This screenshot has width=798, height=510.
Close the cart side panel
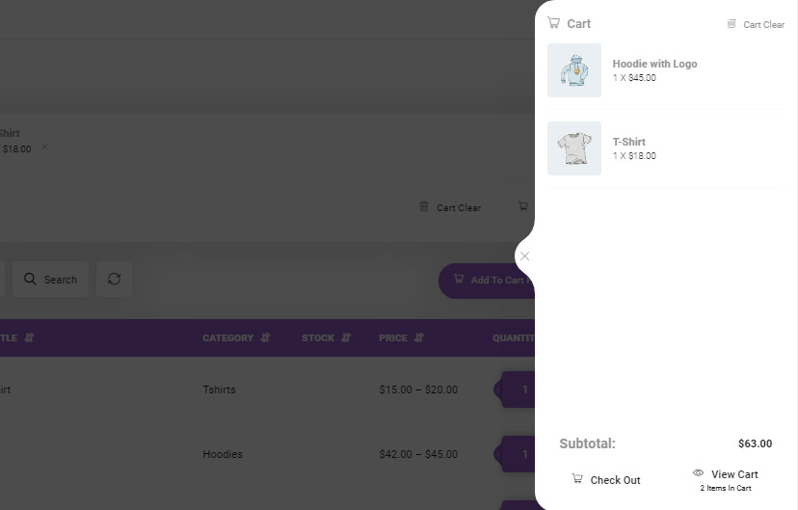tap(524, 256)
